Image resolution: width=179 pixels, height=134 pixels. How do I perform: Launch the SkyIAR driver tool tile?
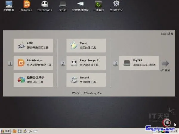[x=139, y=63]
